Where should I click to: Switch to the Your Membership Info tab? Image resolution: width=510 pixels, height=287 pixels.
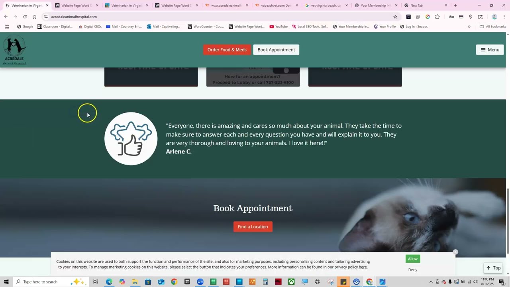tap(375, 6)
